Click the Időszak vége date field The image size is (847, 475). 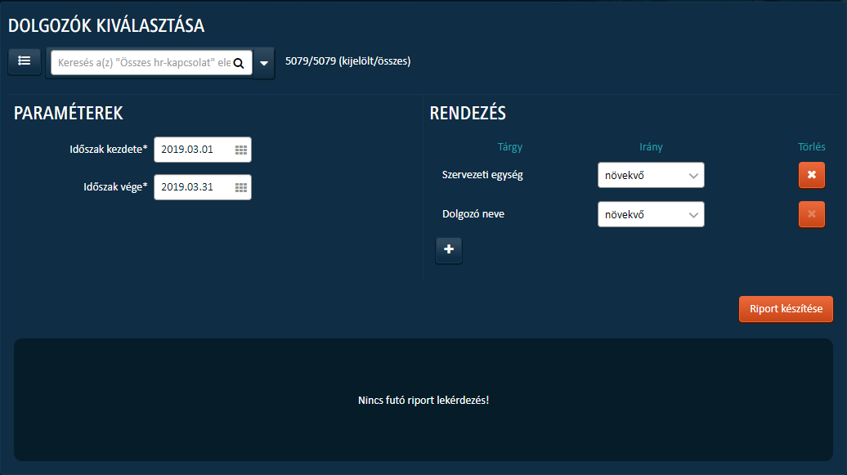[203, 187]
